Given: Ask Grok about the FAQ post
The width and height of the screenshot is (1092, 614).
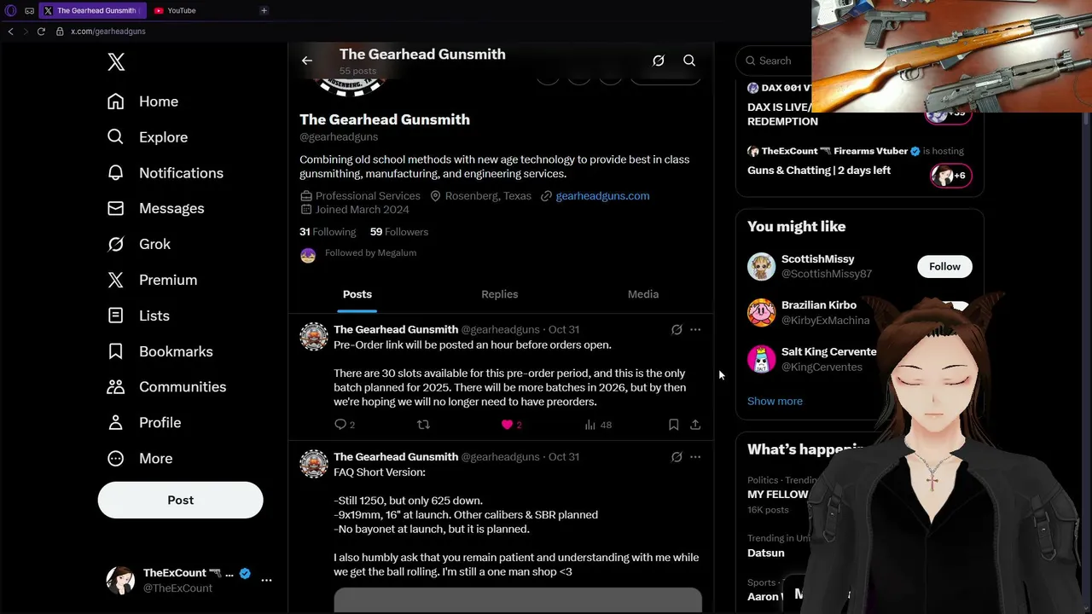Looking at the screenshot, I should pyautogui.click(x=677, y=457).
